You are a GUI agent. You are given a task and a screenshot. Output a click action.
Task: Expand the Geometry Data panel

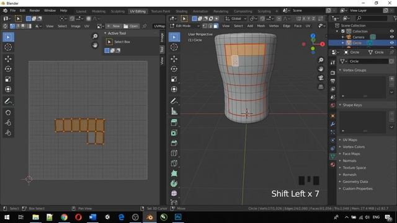[355, 181]
